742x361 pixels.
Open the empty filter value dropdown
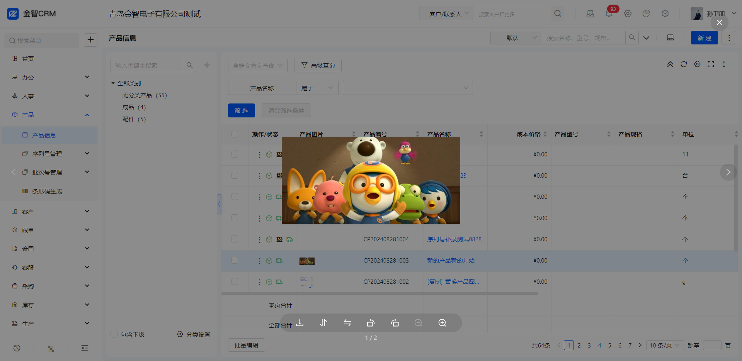[x=408, y=88]
